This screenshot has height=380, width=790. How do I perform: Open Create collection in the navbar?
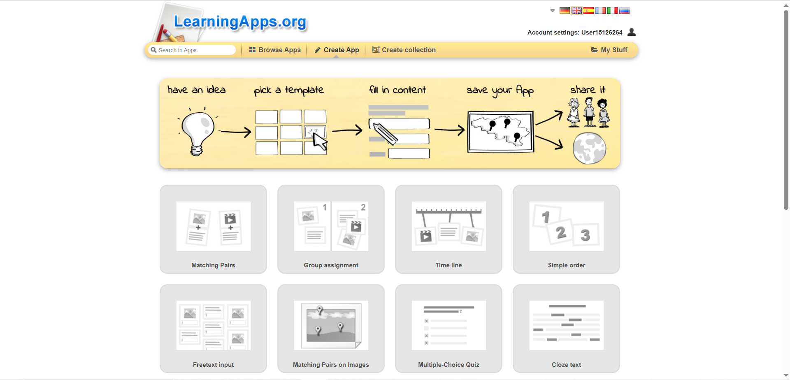[404, 50]
